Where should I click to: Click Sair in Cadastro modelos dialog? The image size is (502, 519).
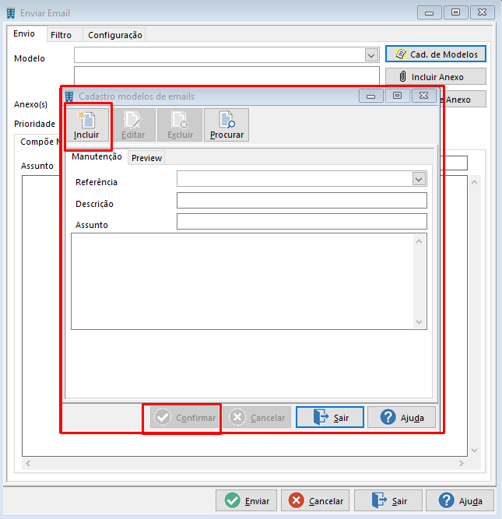pos(330,417)
